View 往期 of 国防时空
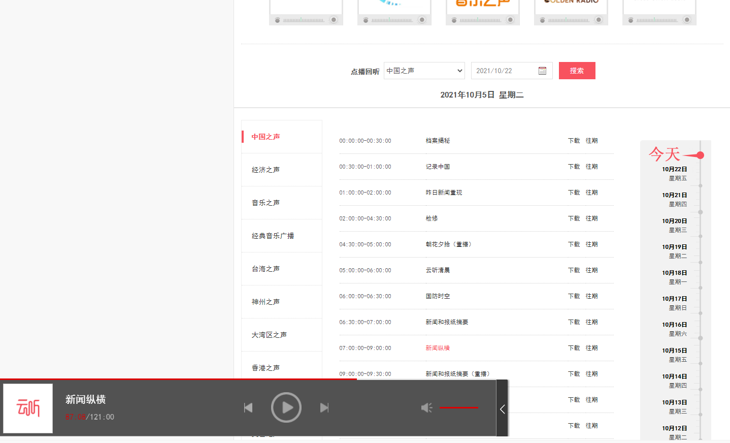Screen dimensions: 730x443 (x=592, y=296)
